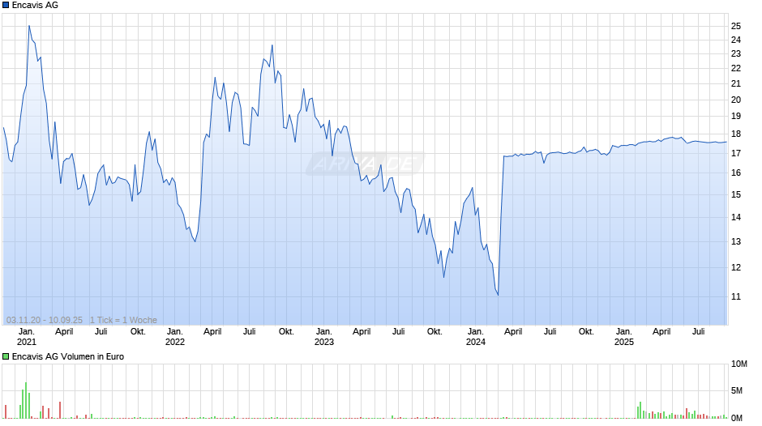The height and width of the screenshot is (426, 762).
Task: Click the 'Jan. 2024' time axis label
Action: pos(476,337)
